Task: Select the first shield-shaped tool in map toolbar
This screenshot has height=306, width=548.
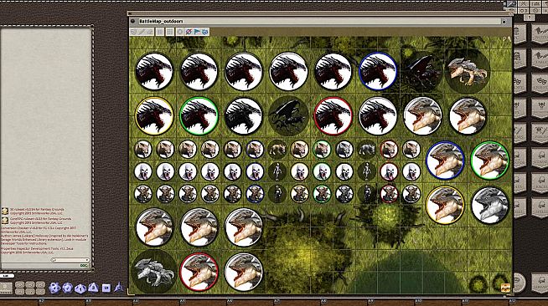Action: [x=133, y=32]
